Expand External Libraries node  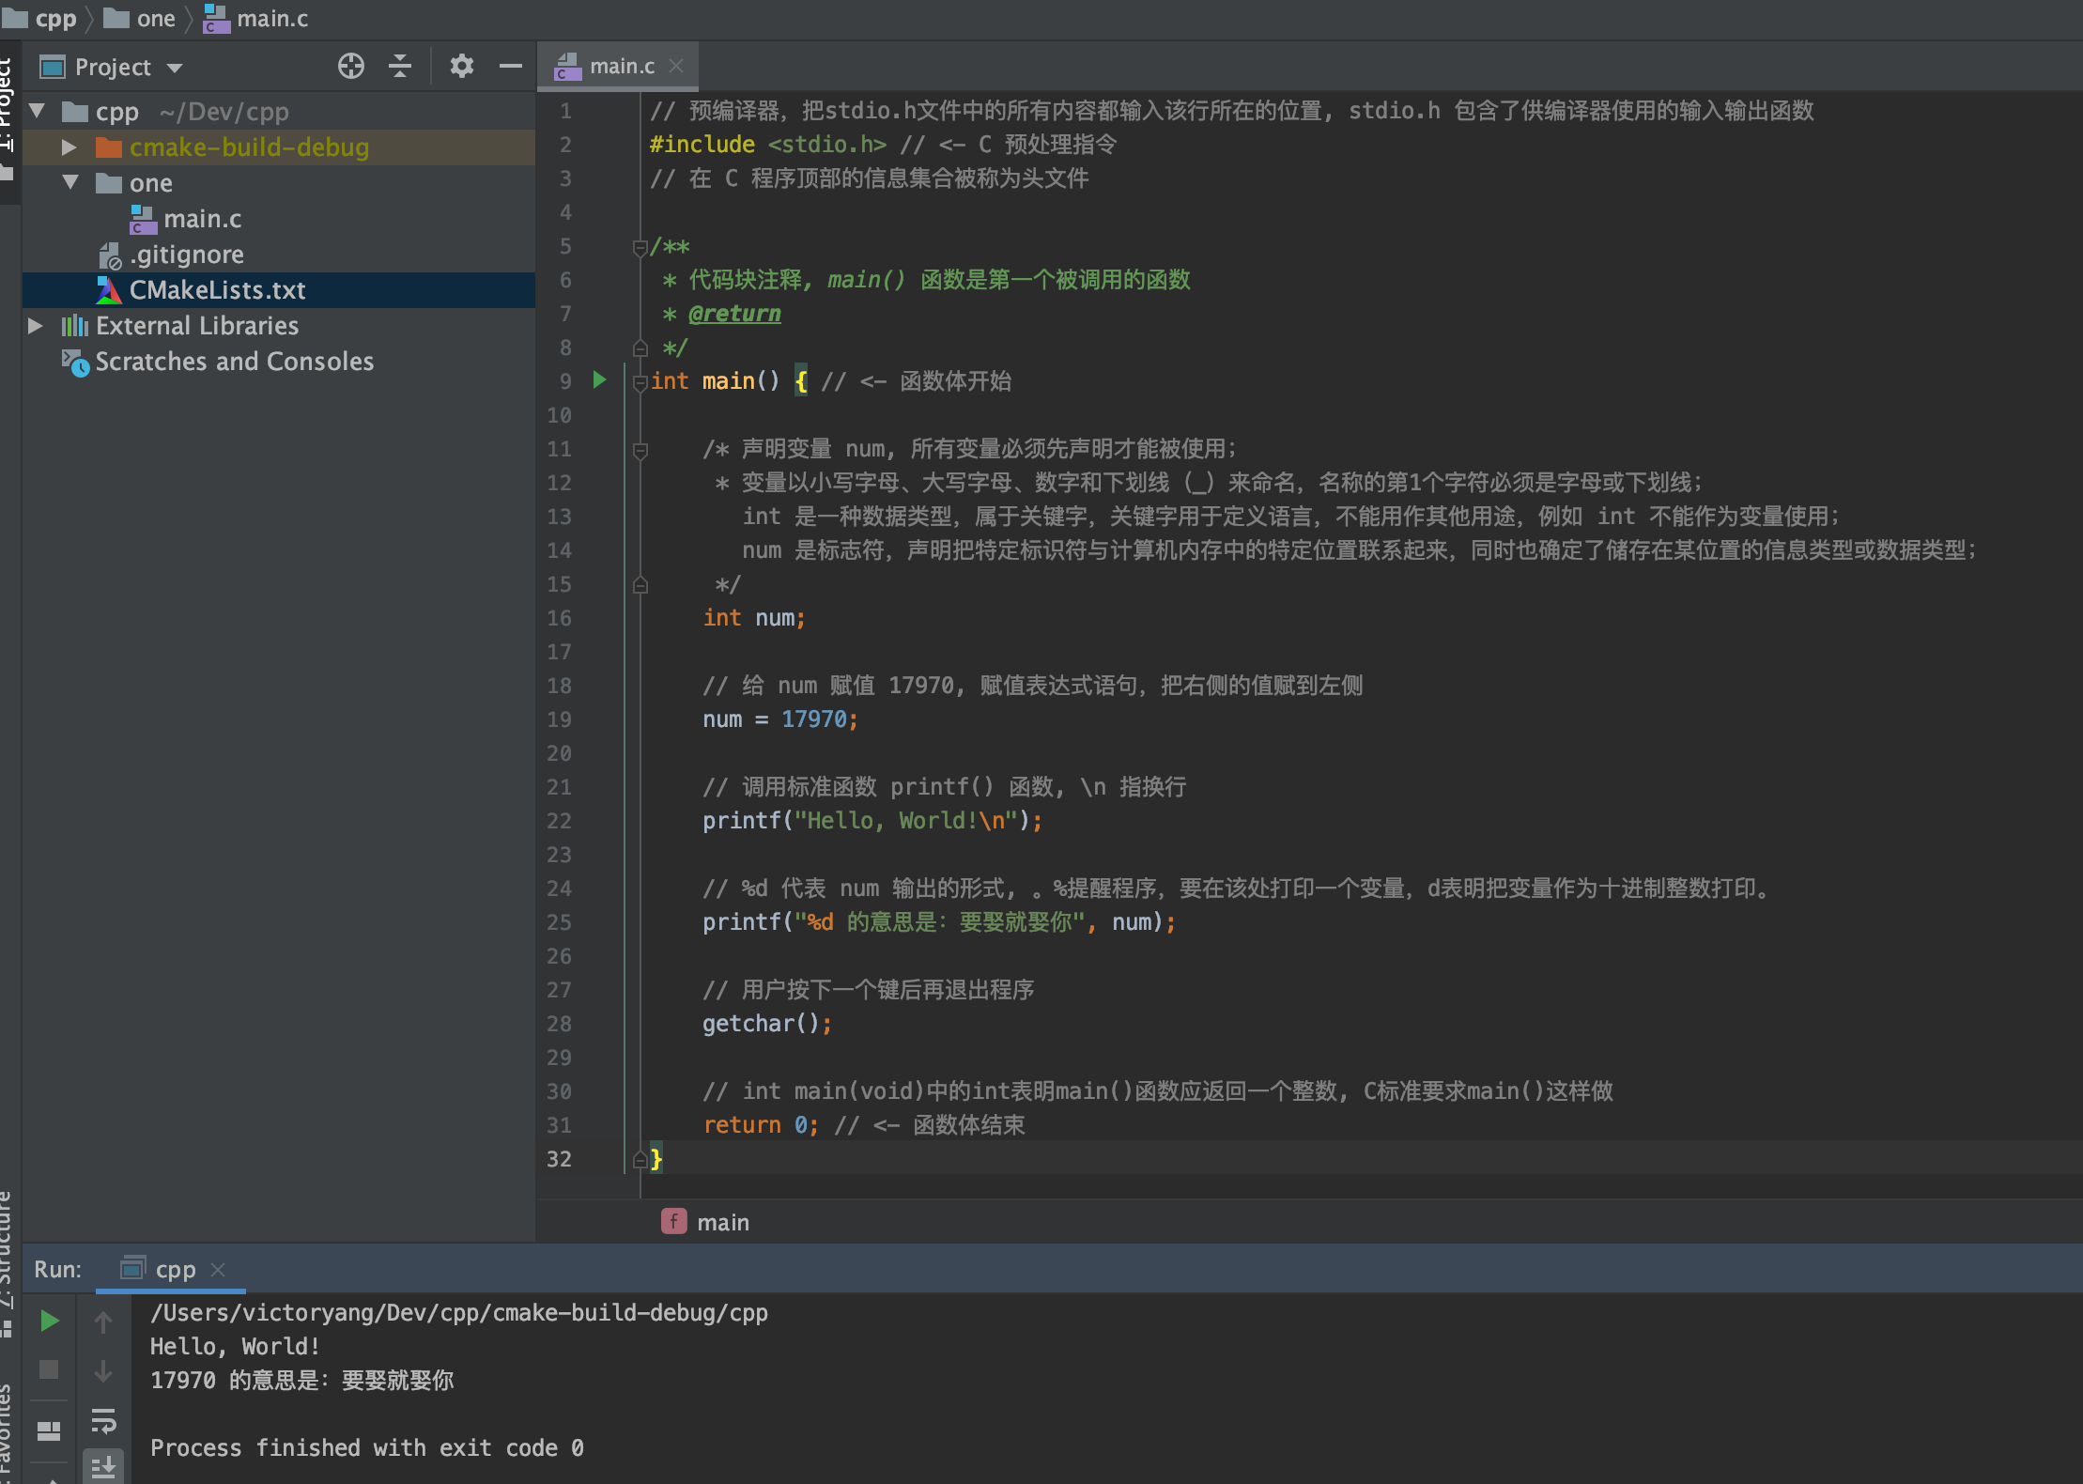36,326
